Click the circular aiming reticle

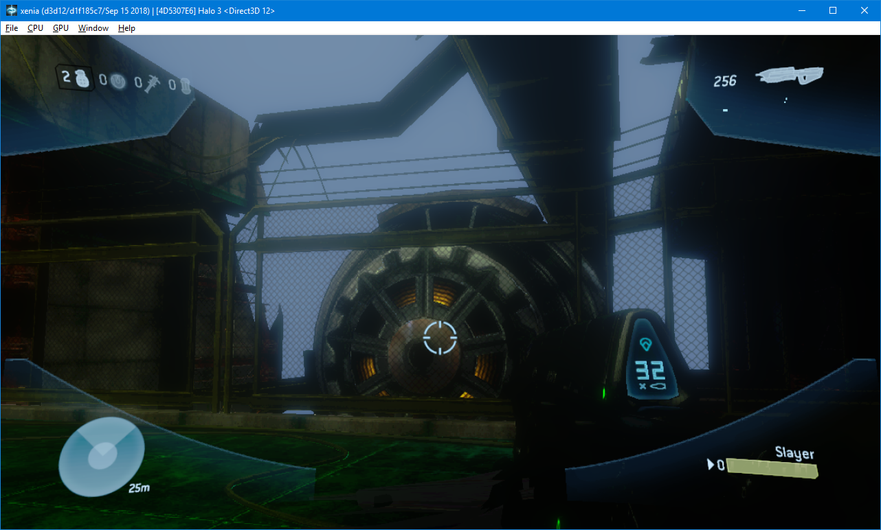tap(440, 337)
